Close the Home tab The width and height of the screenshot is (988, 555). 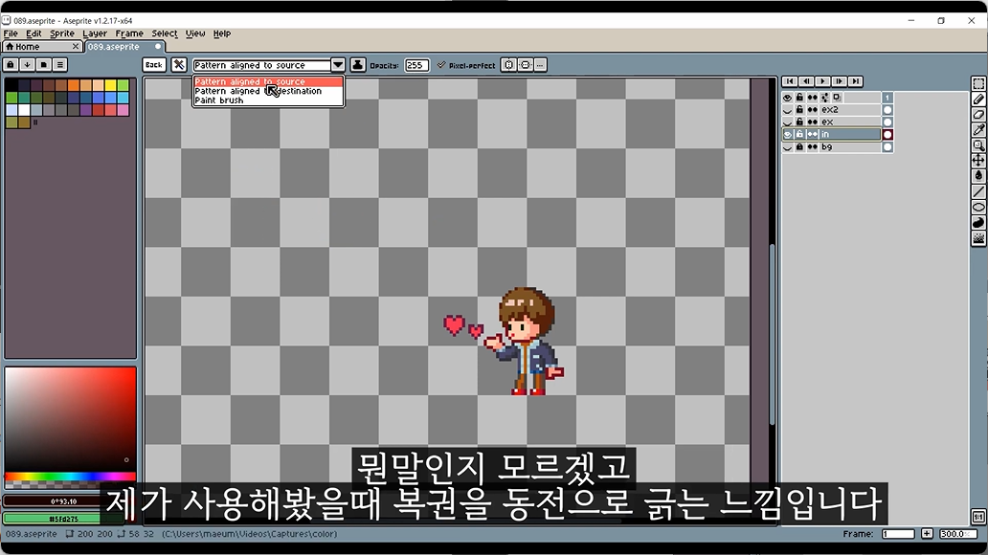(x=76, y=47)
